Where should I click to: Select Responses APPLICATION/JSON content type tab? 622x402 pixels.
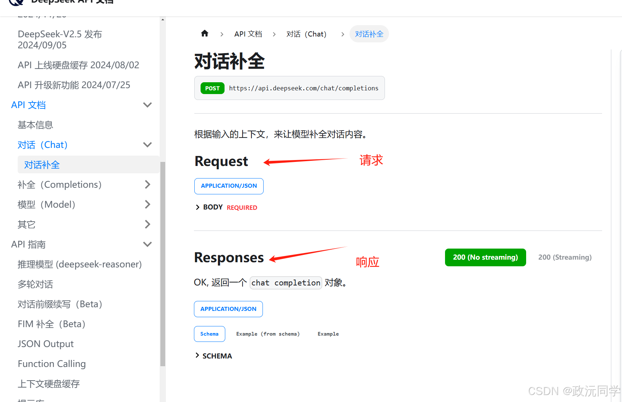[228, 309]
